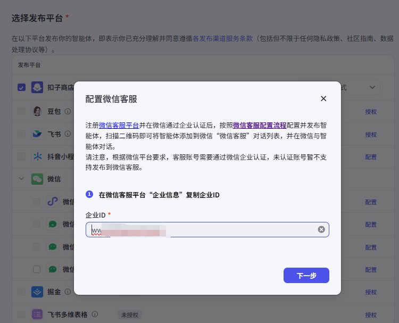This screenshot has height=323, width=399.
Task: Tick the 掘金 checkbox
Action: tap(21, 292)
